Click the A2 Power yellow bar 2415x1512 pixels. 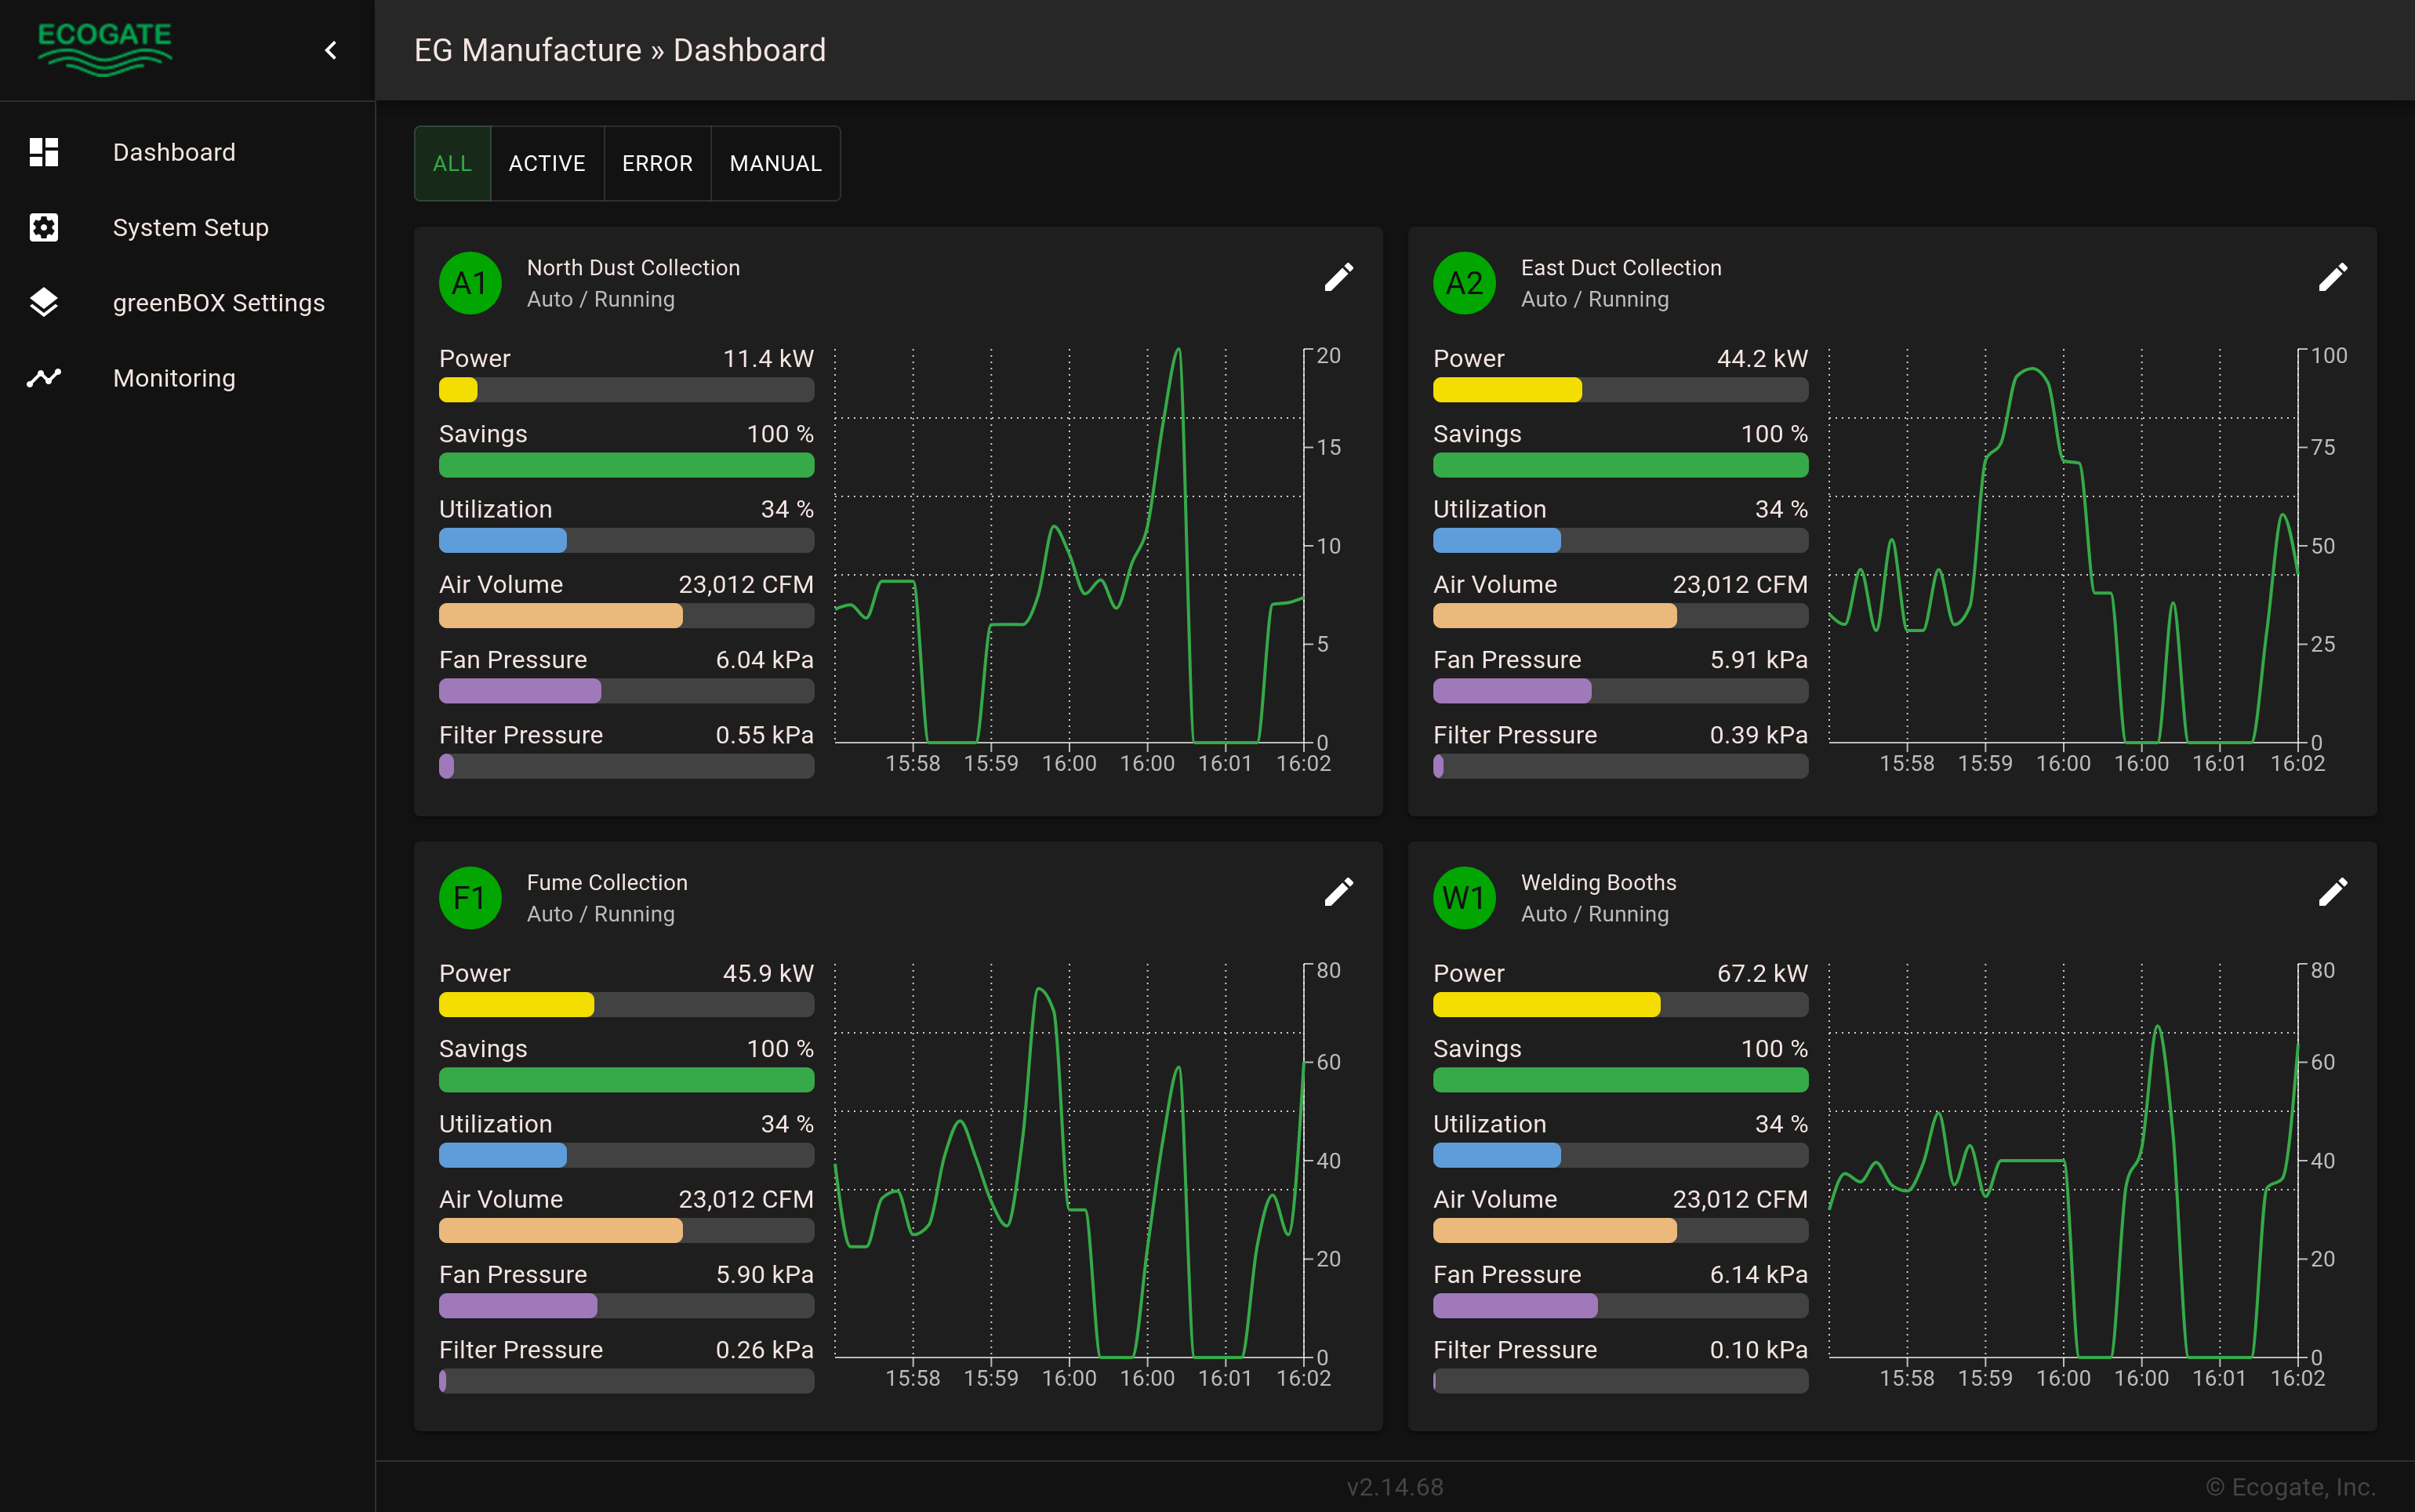tap(1621, 390)
